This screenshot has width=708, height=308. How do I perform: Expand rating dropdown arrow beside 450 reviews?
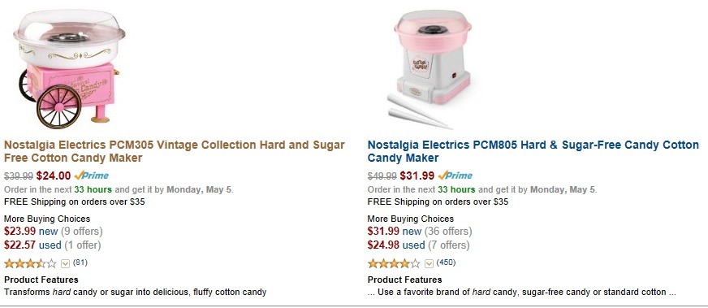[x=429, y=263]
